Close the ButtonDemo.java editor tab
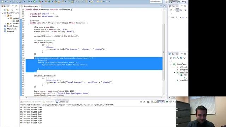The image size is (226, 127). (x=40, y=6)
